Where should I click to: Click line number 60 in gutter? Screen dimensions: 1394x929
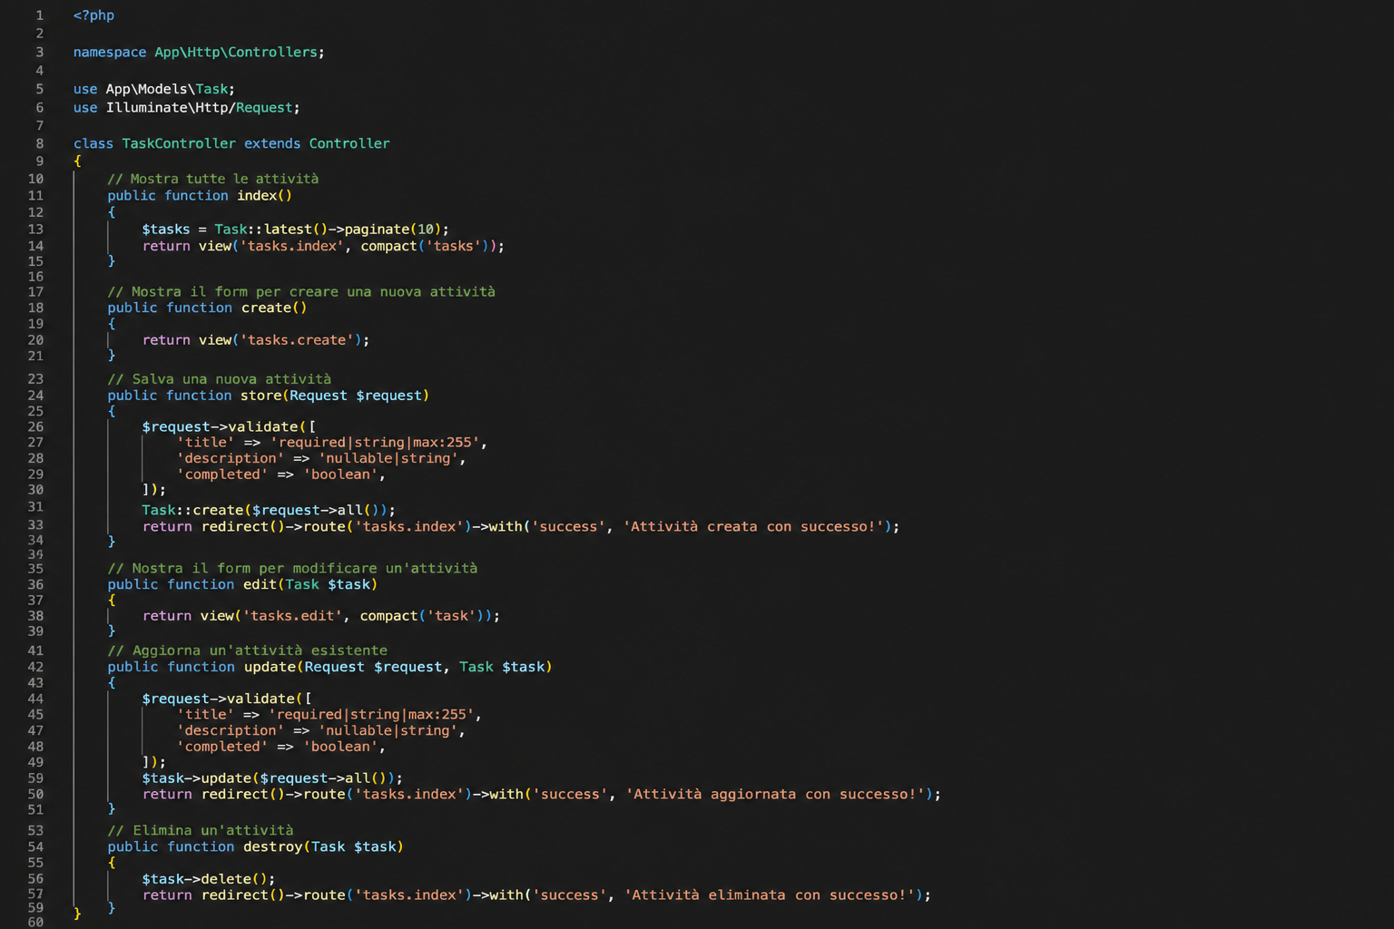click(x=35, y=922)
